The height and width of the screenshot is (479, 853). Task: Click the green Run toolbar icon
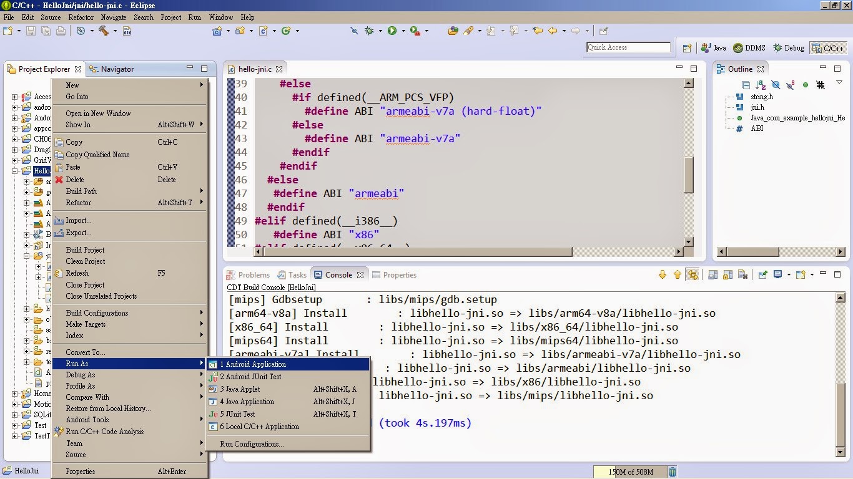point(392,31)
